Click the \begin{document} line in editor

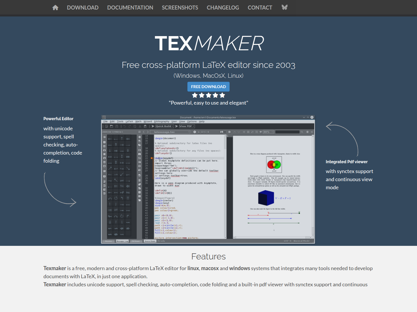pyautogui.click(x=165, y=138)
